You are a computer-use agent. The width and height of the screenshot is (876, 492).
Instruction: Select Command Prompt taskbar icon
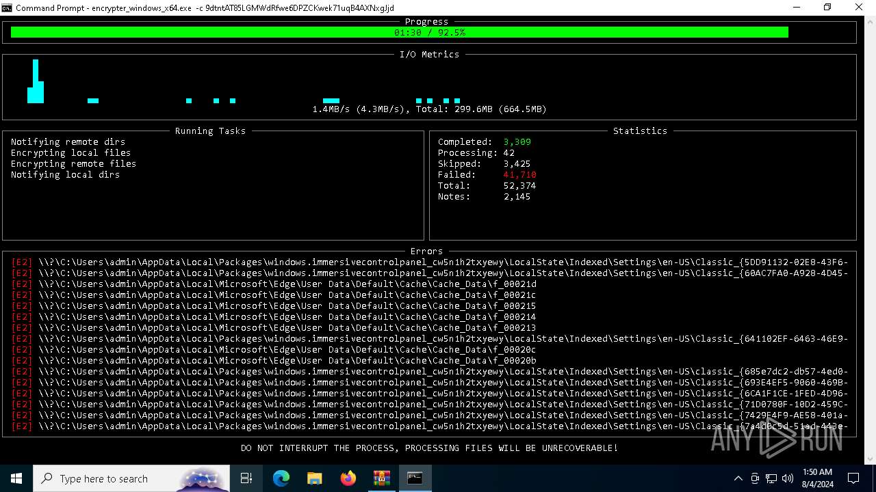(x=415, y=478)
